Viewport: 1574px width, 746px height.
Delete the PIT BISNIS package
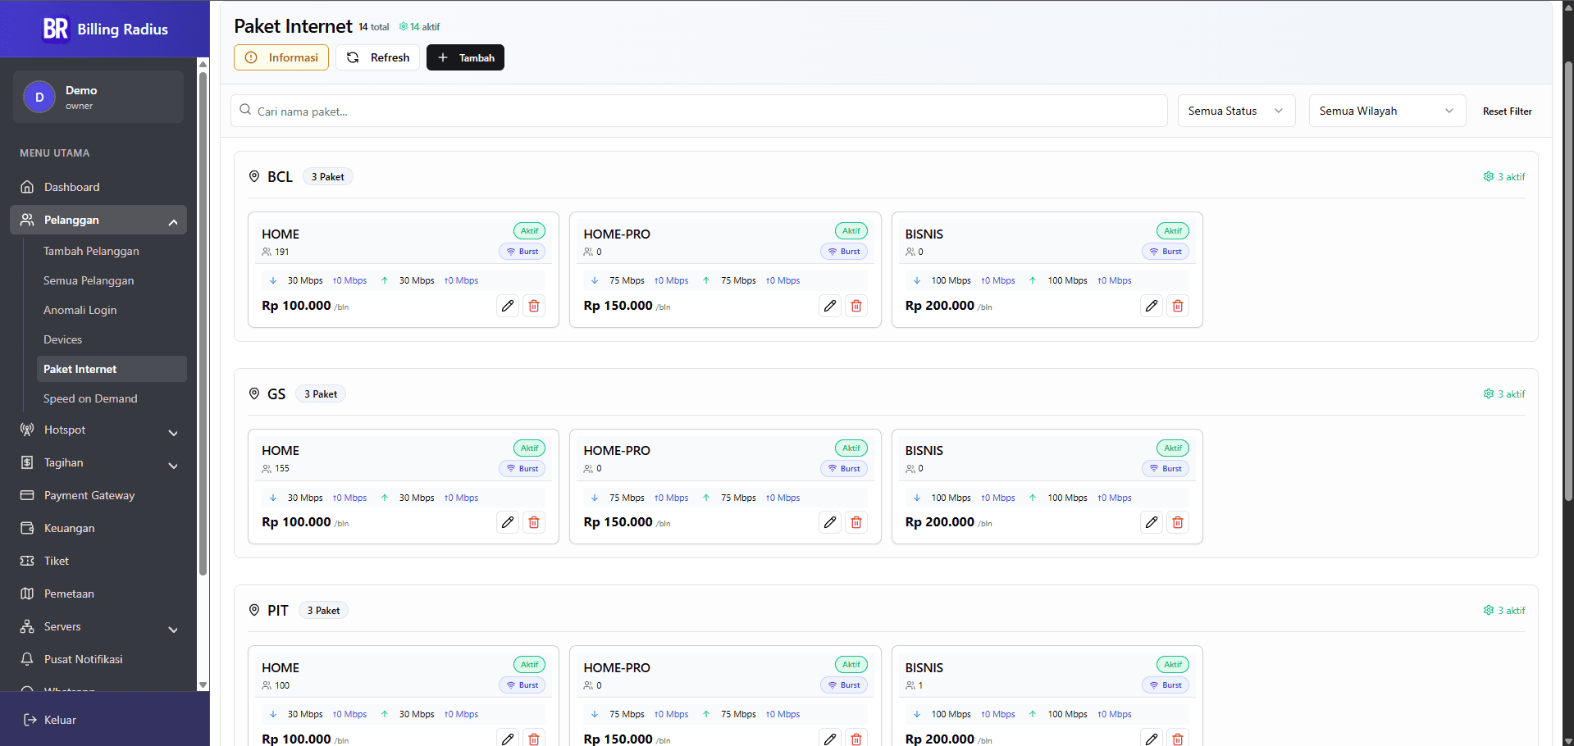point(1178,739)
